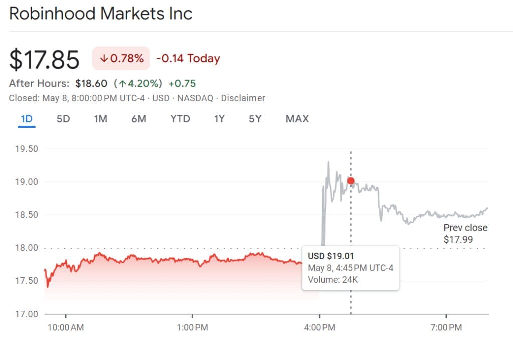
Task: Open the NASDAQ Disclaimer link
Action: tap(243, 98)
